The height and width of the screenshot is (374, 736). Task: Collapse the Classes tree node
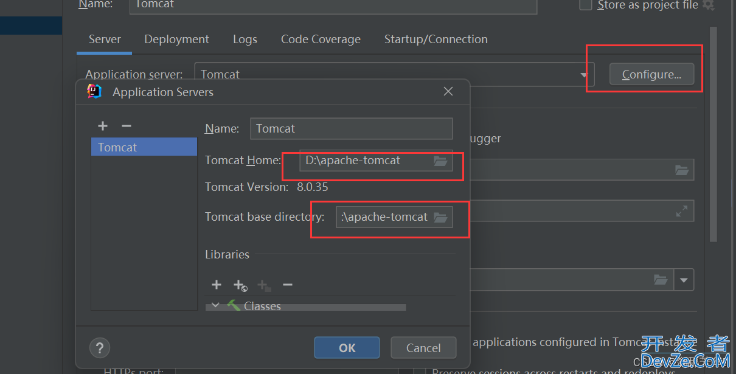click(x=215, y=305)
